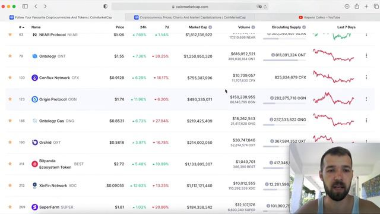Open the Orchid coin link
This screenshot has height=214, width=380.
tap(45, 143)
